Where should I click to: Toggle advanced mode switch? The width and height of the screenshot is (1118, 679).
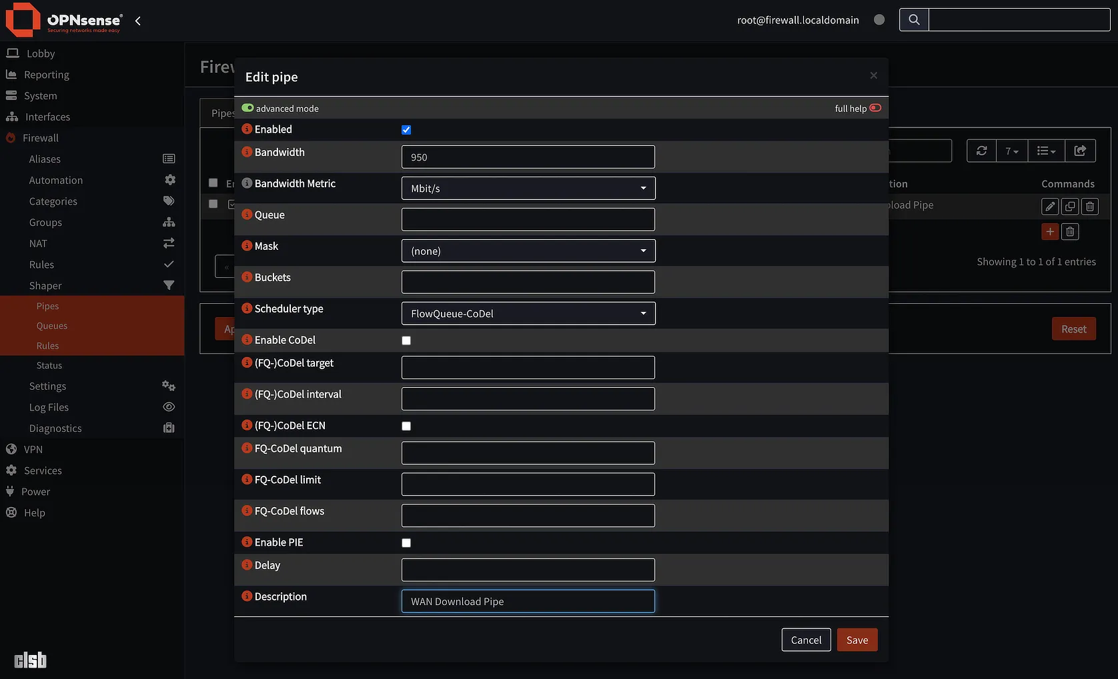pyautogui.click(x=247, y=108)
